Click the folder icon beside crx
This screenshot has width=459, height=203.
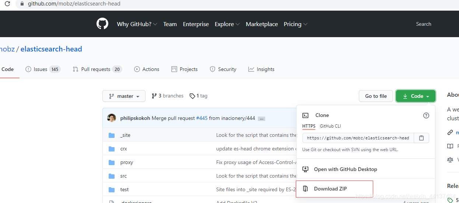click(112, 149)
